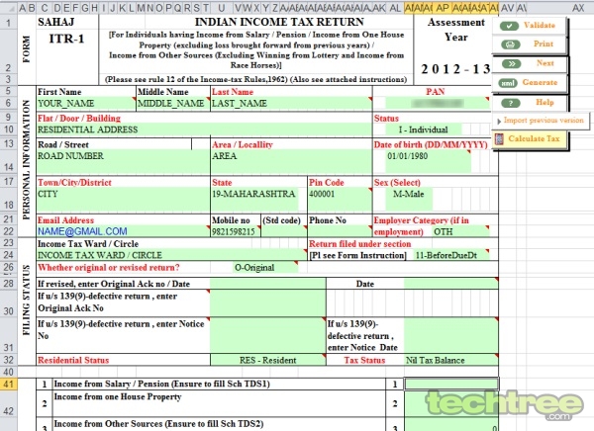Select the Date field next to Original Ack no
Image resolution: width=594 pixels, height=431 pixels.
click(450, 284)
